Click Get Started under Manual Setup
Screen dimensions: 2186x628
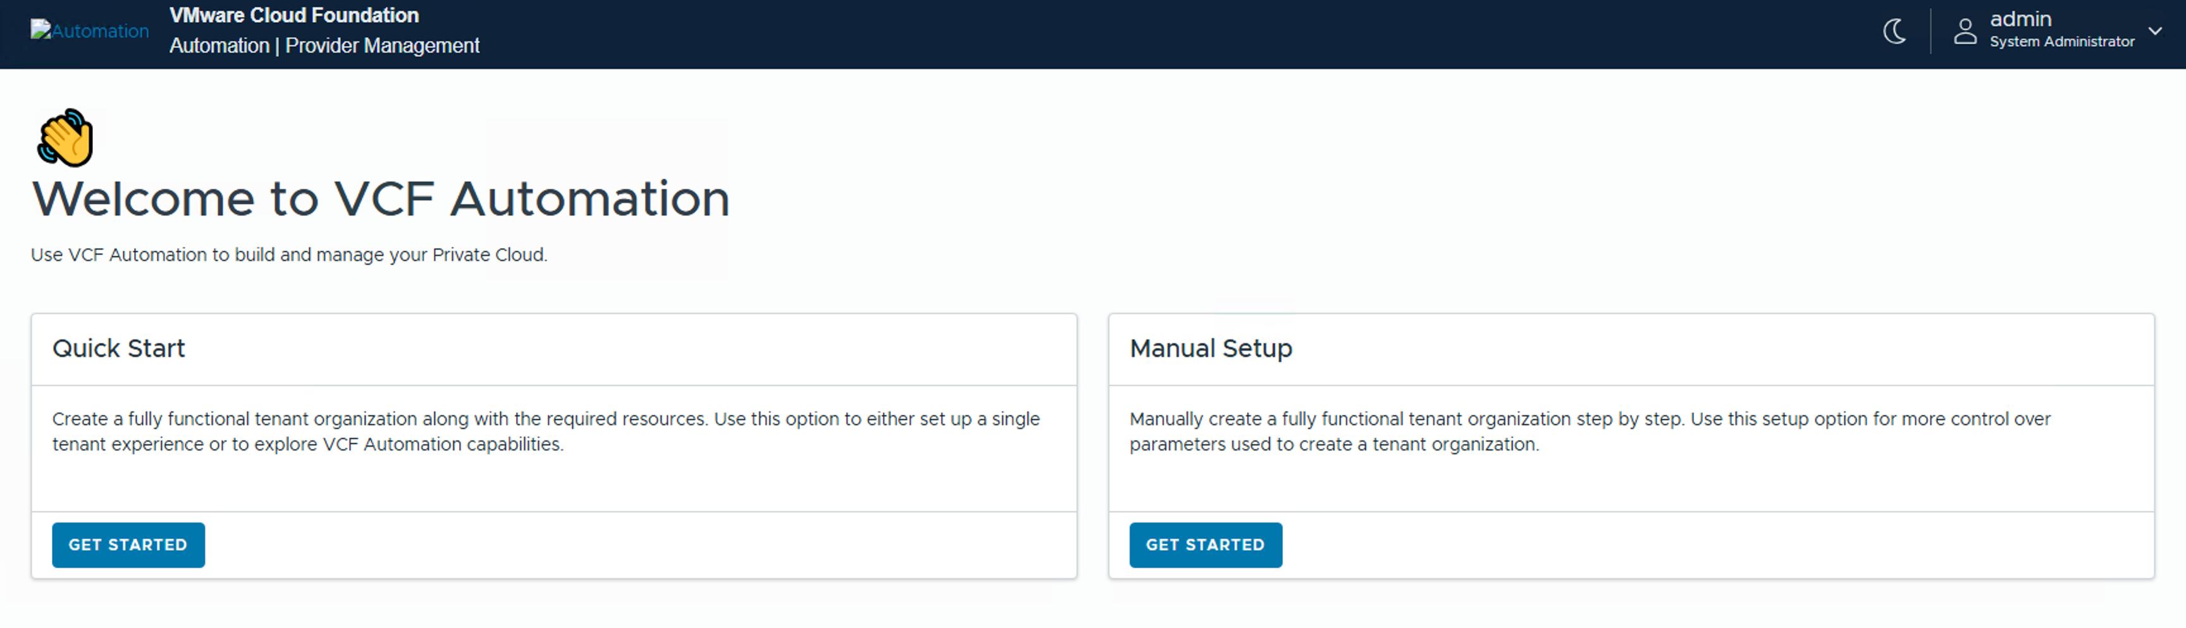coord(1205,545)
